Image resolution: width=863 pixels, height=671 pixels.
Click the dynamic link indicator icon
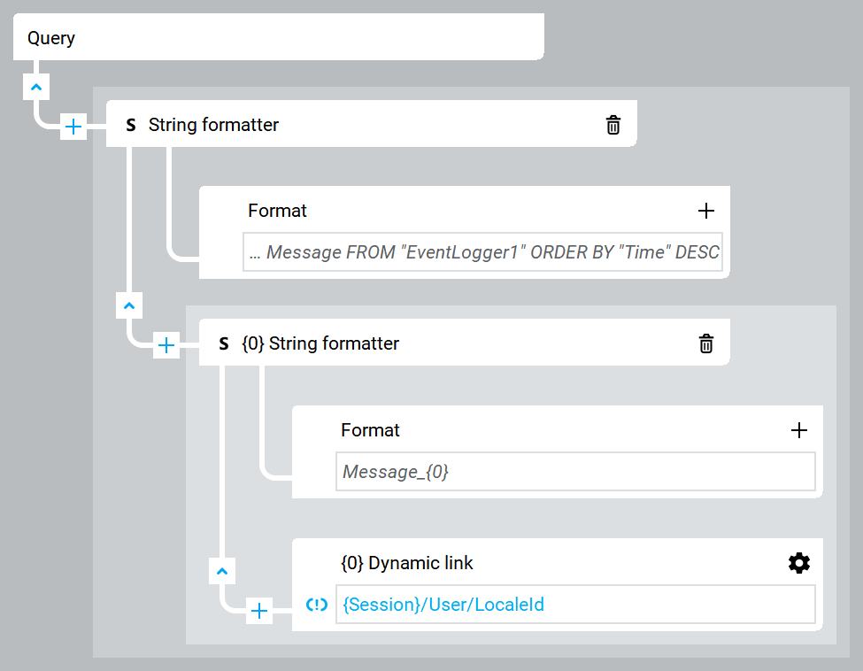coord(316,605)
